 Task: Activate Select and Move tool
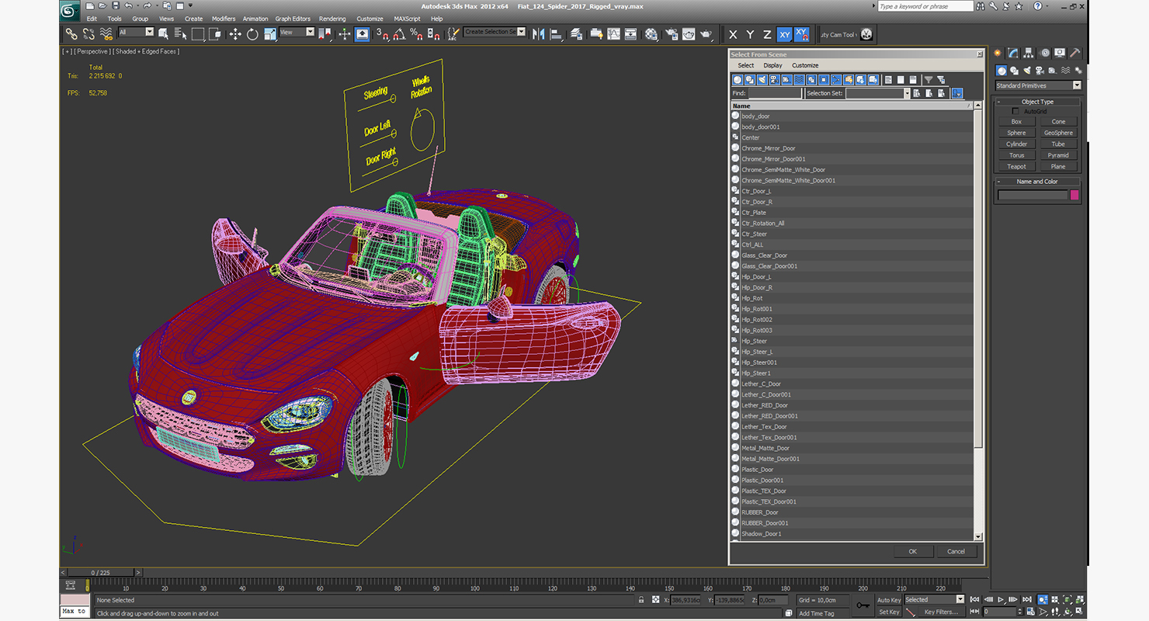pos(235,34)
